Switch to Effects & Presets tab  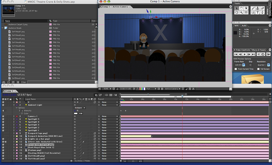259,50
